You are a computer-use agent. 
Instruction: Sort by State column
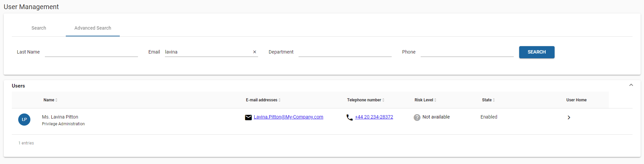(x=488, y=100)
